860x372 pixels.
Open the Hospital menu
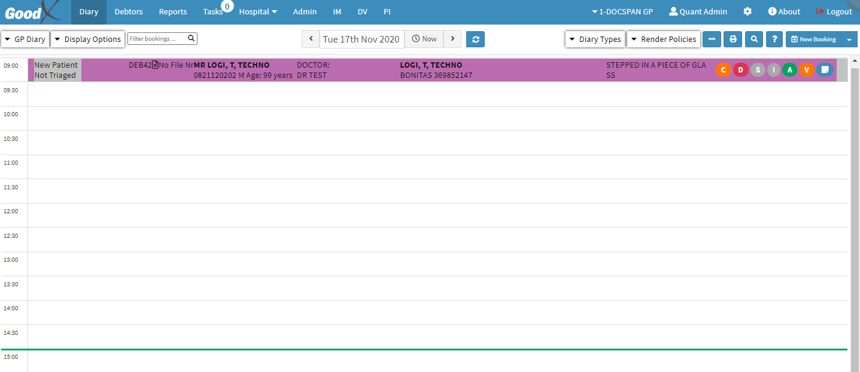pyautogui.click(x=258, y=11)
